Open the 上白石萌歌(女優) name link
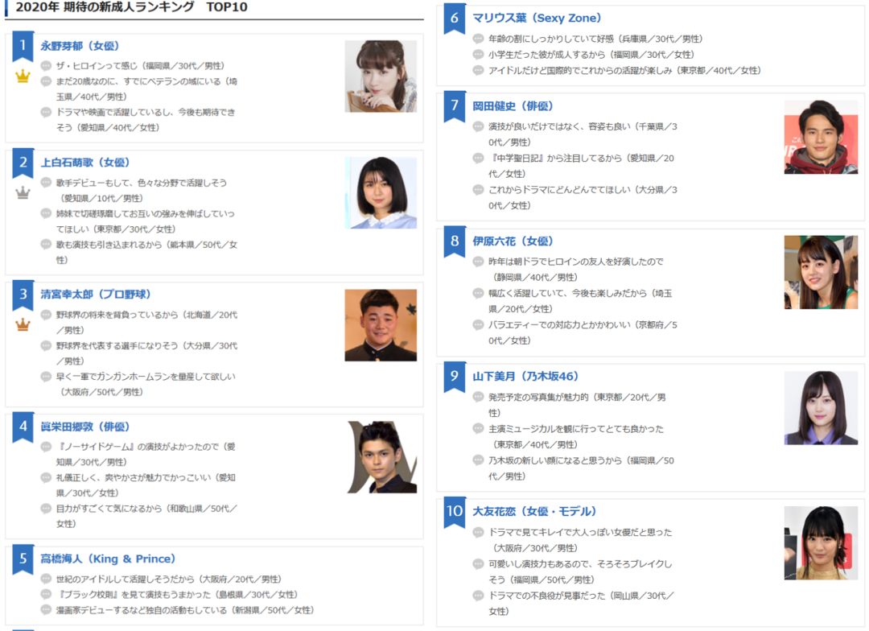The image size is (869, 631). click(x=84, y=163)
